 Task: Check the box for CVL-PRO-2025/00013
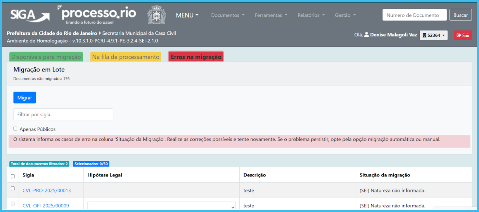(x=13, y=188)
